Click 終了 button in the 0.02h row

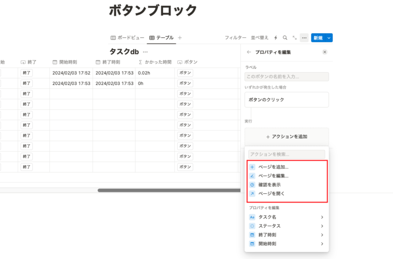[x=27, y=73]
